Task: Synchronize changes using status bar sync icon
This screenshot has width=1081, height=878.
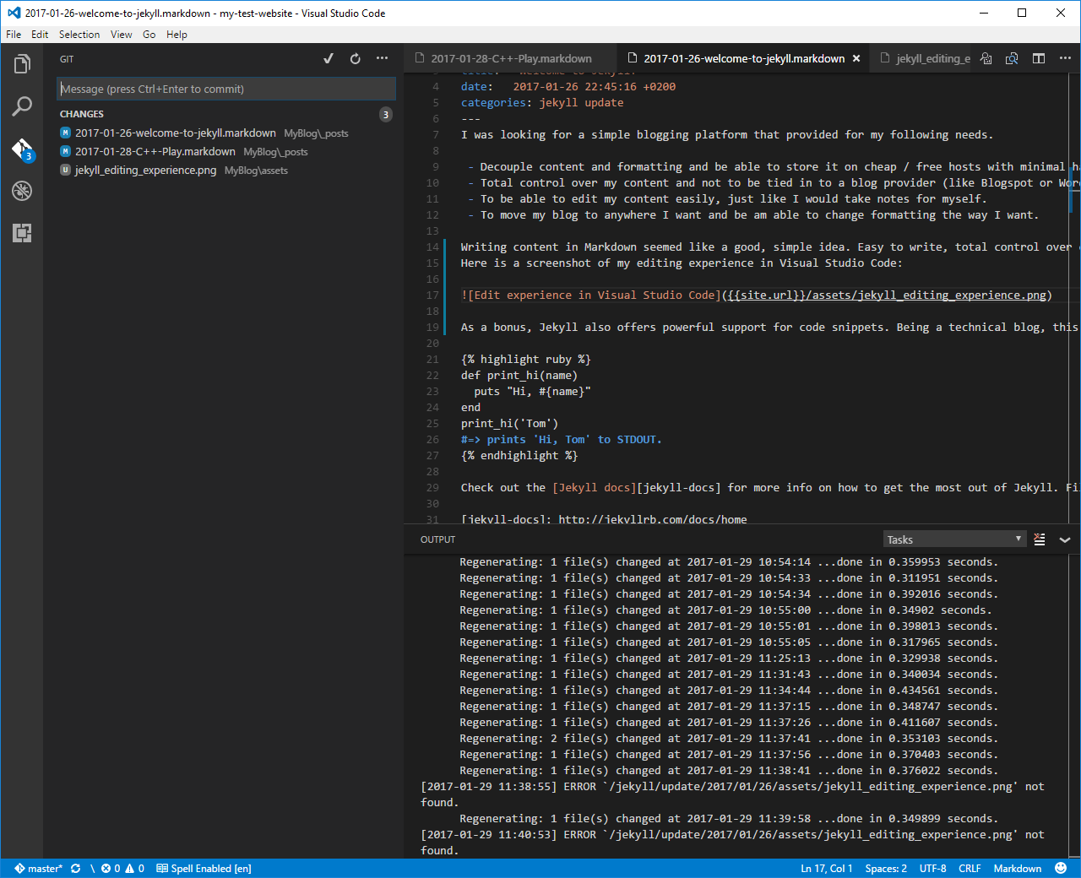Action: click(x=76, y=868)
